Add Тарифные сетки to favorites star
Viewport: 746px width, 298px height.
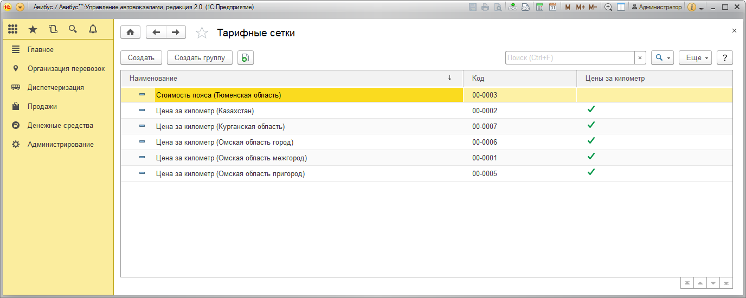202,33
